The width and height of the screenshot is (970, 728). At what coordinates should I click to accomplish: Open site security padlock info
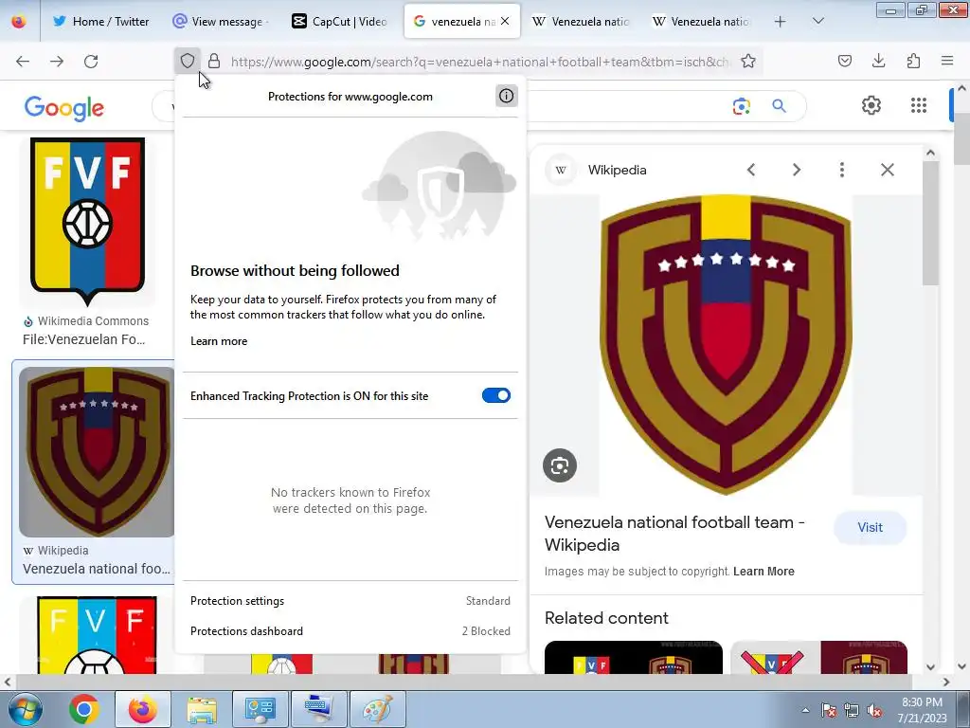coord(214,61)
